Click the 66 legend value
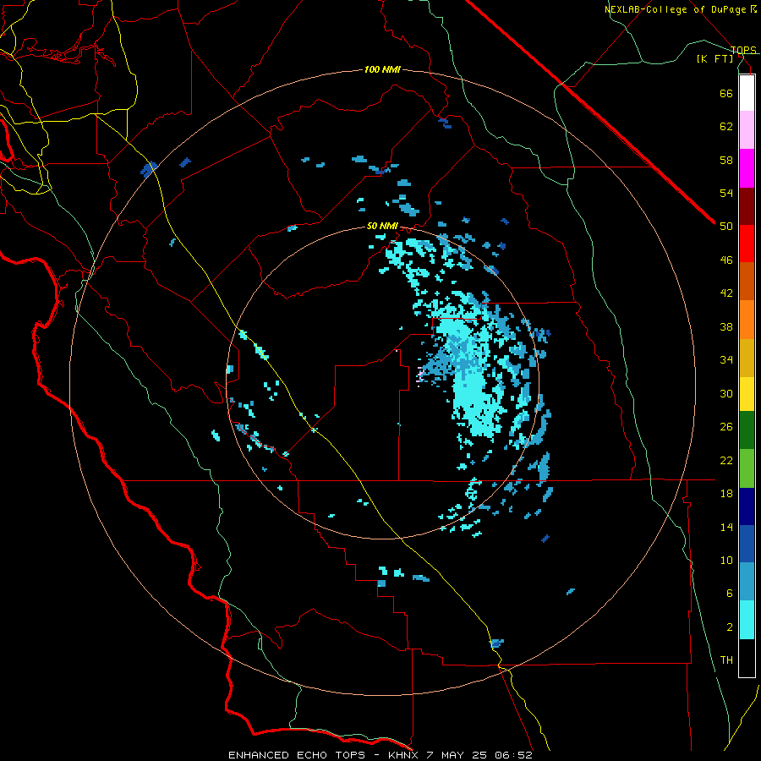The image size is (761, 761). [726, 93]
